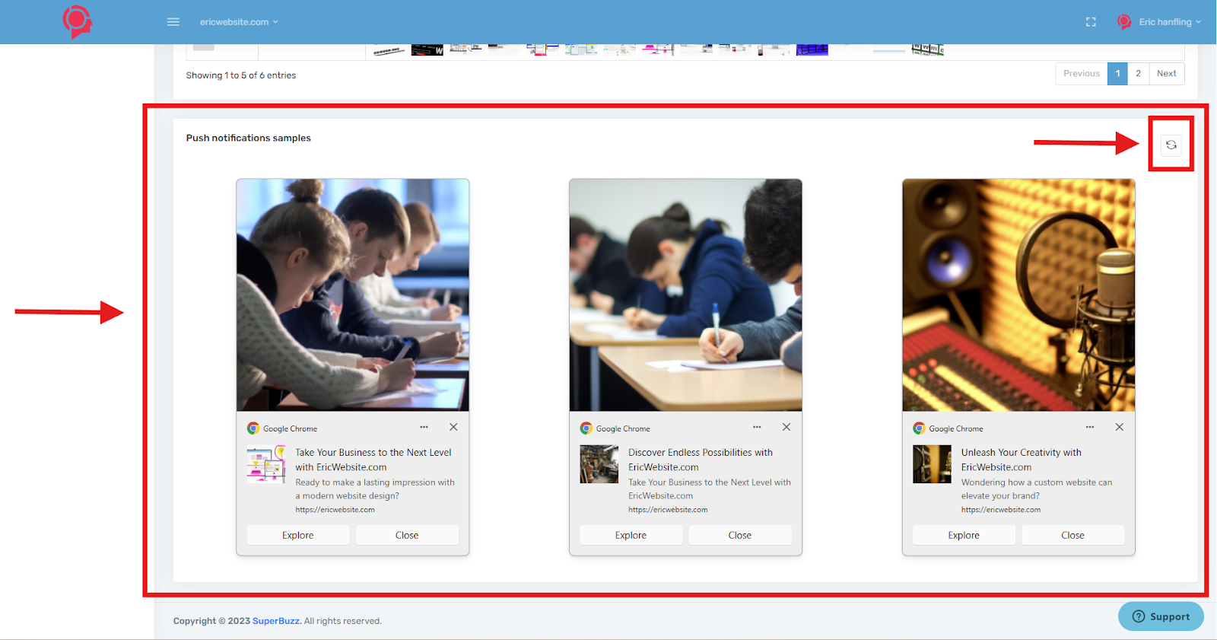Click 'Ready to make a lasting impression' description
This screenshot has width=1217, height=640.
tap(375, 489)
